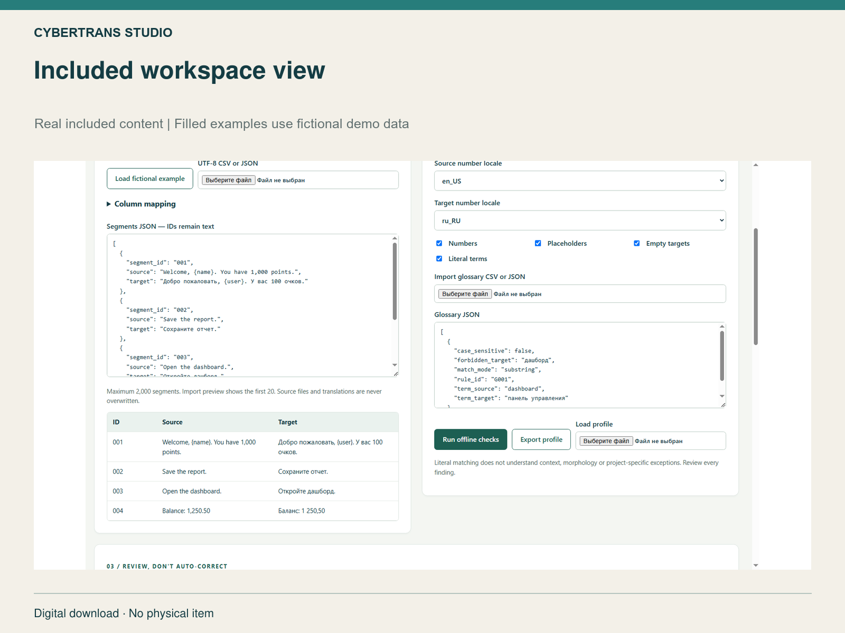Screen dimensions: 845x633
Task: Toggle the Numbers checkbox
Action: pos(439,243)
